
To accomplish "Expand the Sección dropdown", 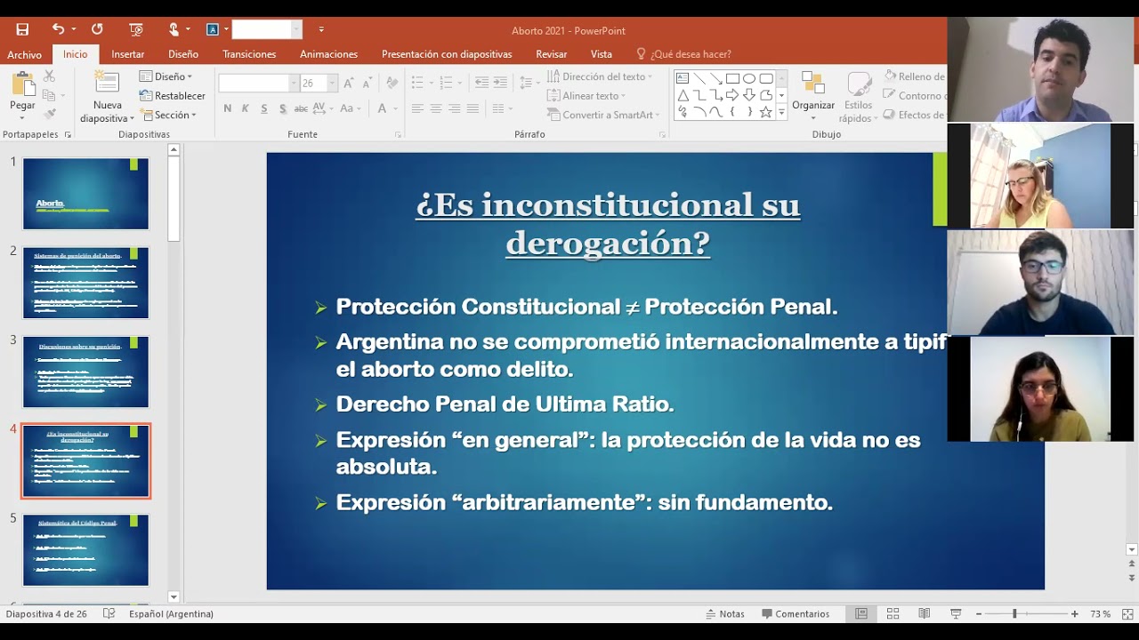I will click(x=167, y=115).
